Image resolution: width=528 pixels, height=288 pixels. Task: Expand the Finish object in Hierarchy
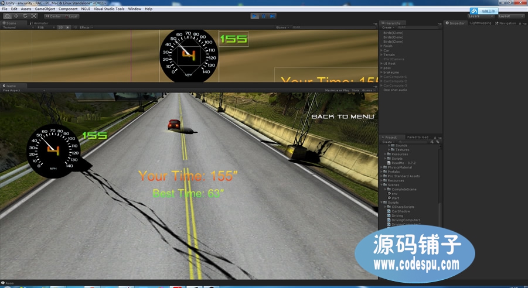point(381,46)
